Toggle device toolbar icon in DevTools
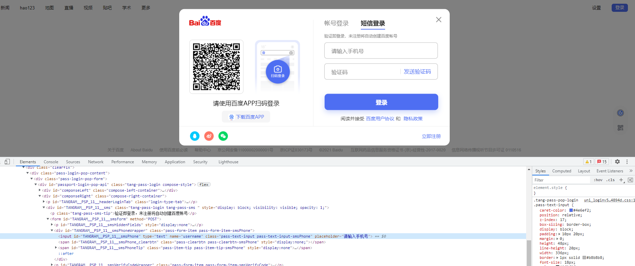Image resolution: width=635 pixels, height=266 pixels. click(7, 162)
